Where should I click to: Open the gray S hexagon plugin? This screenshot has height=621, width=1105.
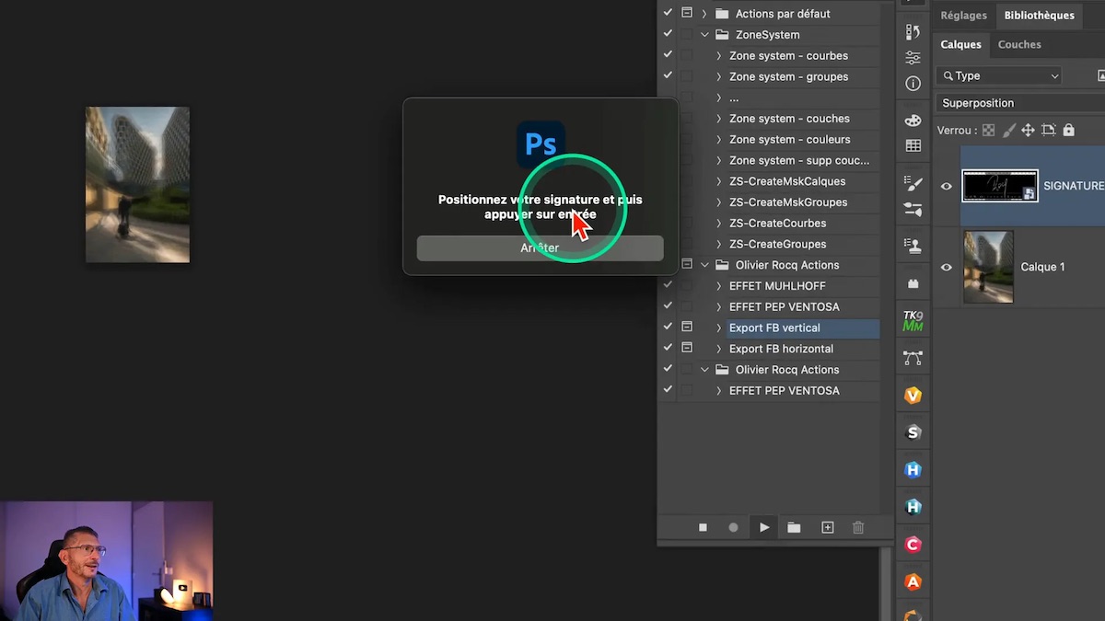[913, 432]
